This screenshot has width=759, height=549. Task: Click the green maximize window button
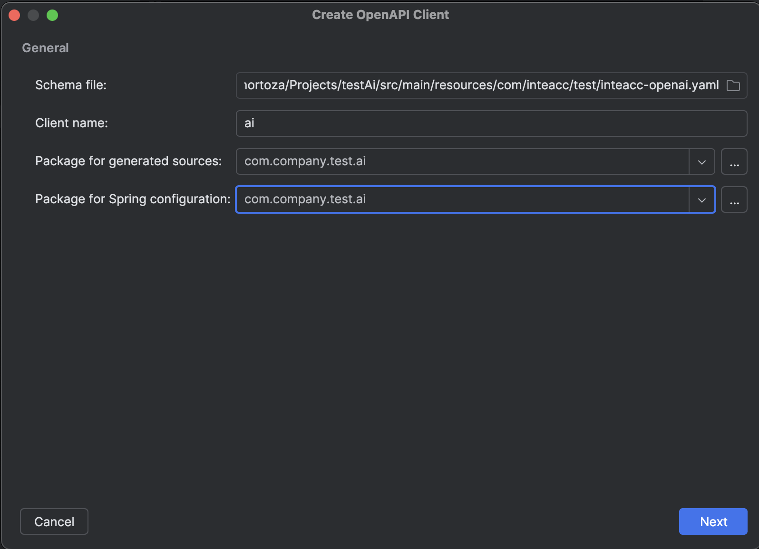pyautogui.click(x=52, y=15)
